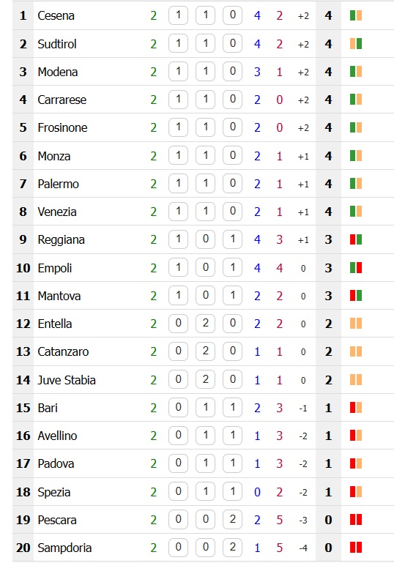This screenshot has width=394, height=563.
Task: Select Spezia's goals scored value
Action: click(x=257, y=492)
